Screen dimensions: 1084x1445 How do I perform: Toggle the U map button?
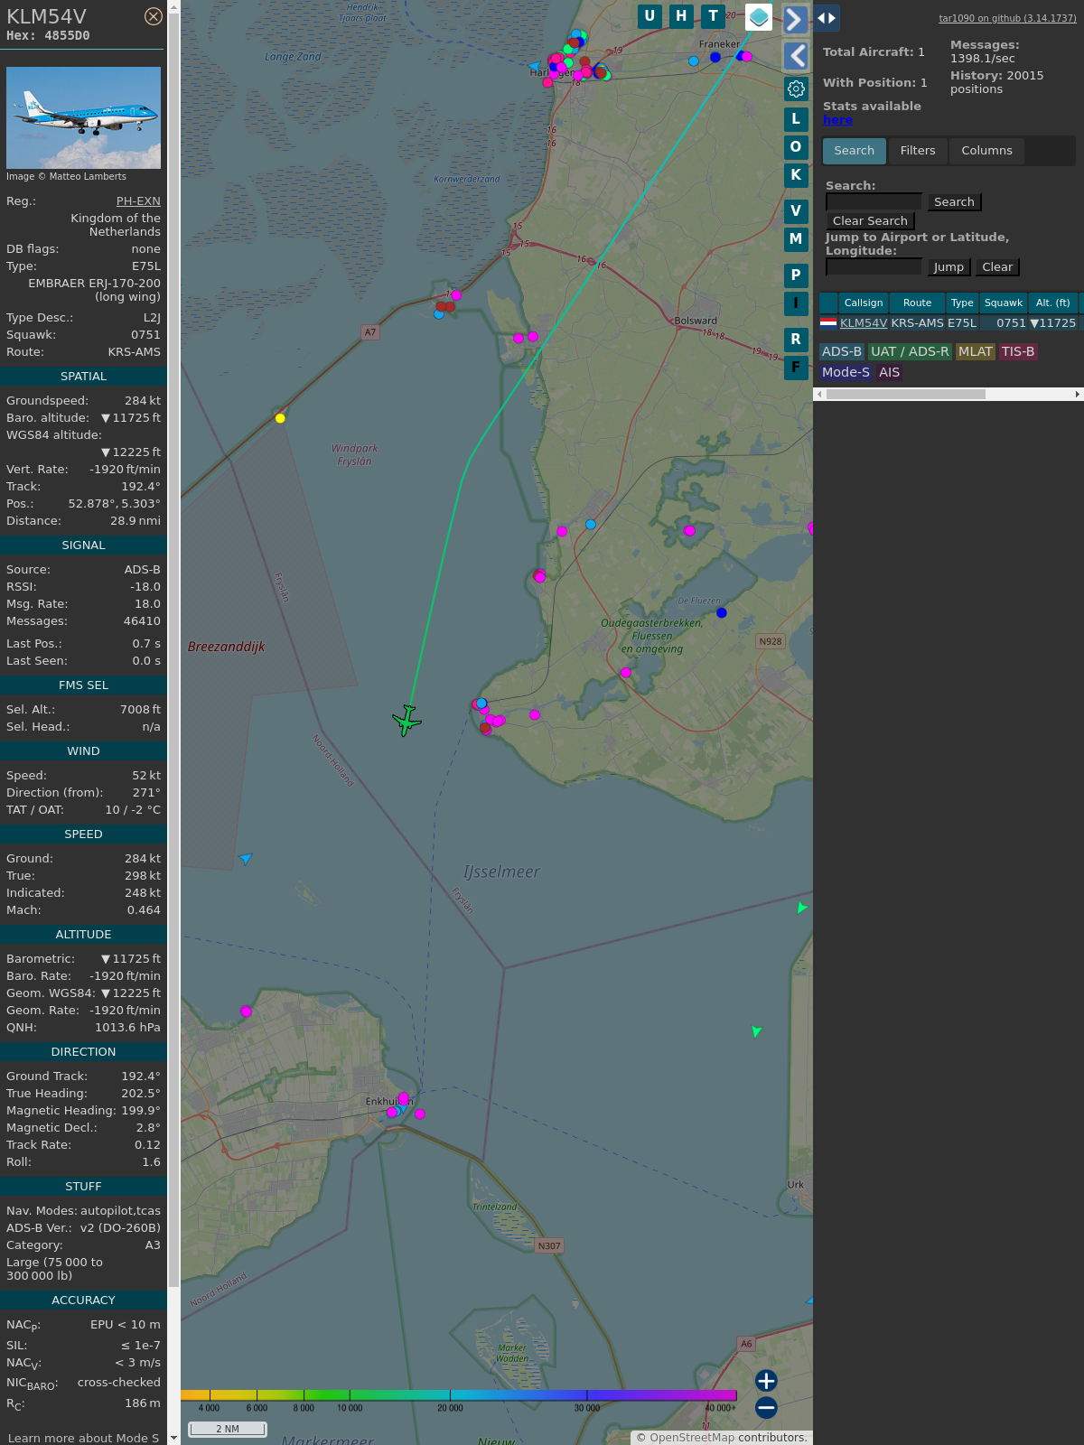coord(649,16)
